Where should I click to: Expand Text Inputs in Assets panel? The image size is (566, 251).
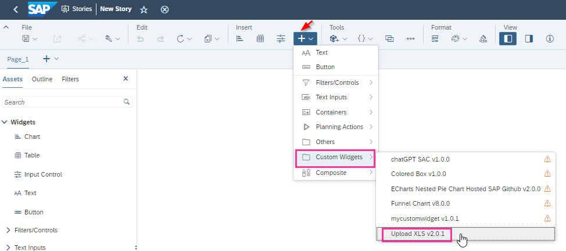(8, 248)
